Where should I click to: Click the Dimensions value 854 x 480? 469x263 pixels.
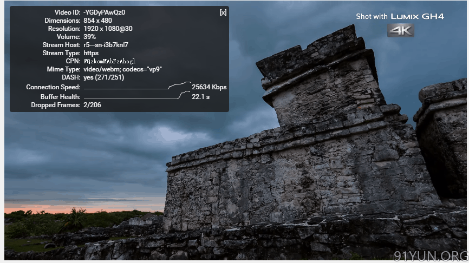98,21
